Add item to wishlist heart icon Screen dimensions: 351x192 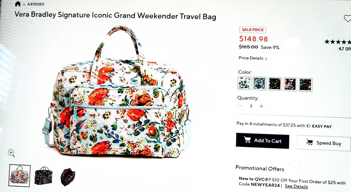click(347, 19)
